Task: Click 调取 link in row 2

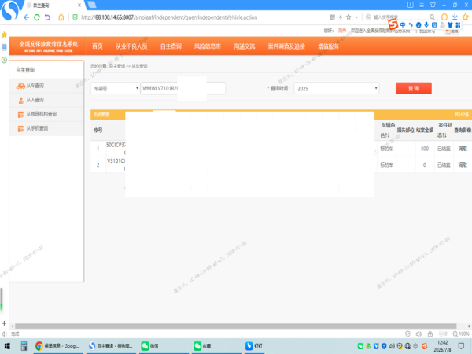Action: (x=463, y=164)
